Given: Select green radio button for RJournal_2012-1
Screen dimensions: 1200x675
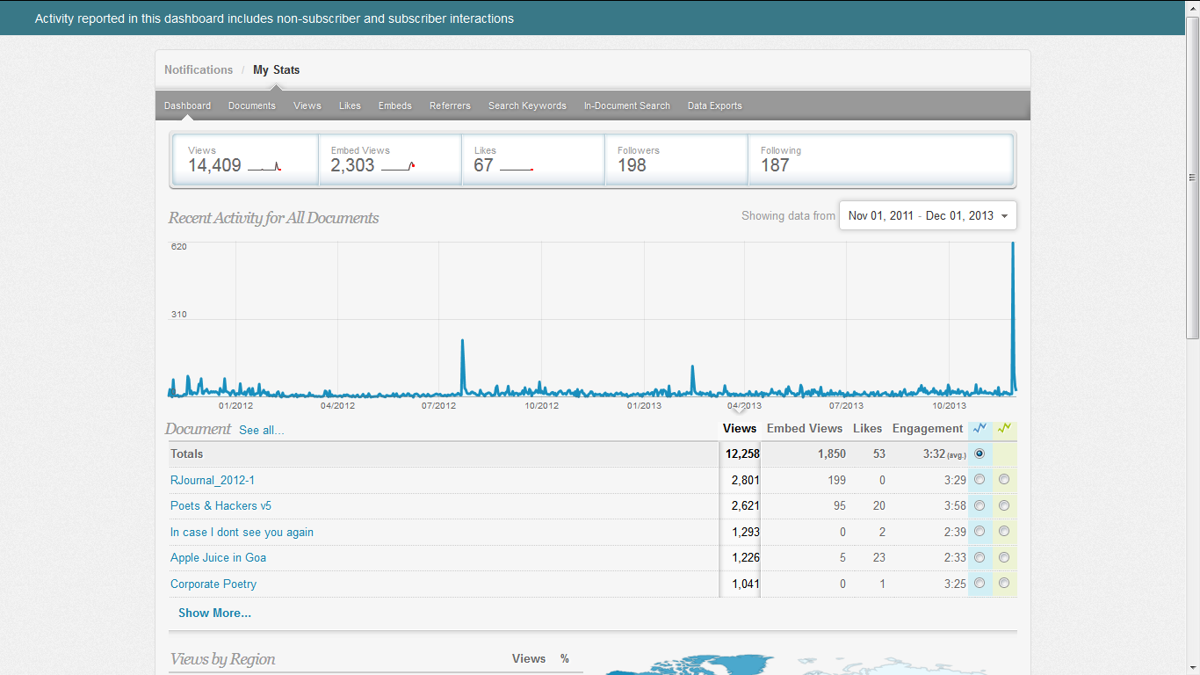Looking at the screenshot, I should [x=1004, y=480].
